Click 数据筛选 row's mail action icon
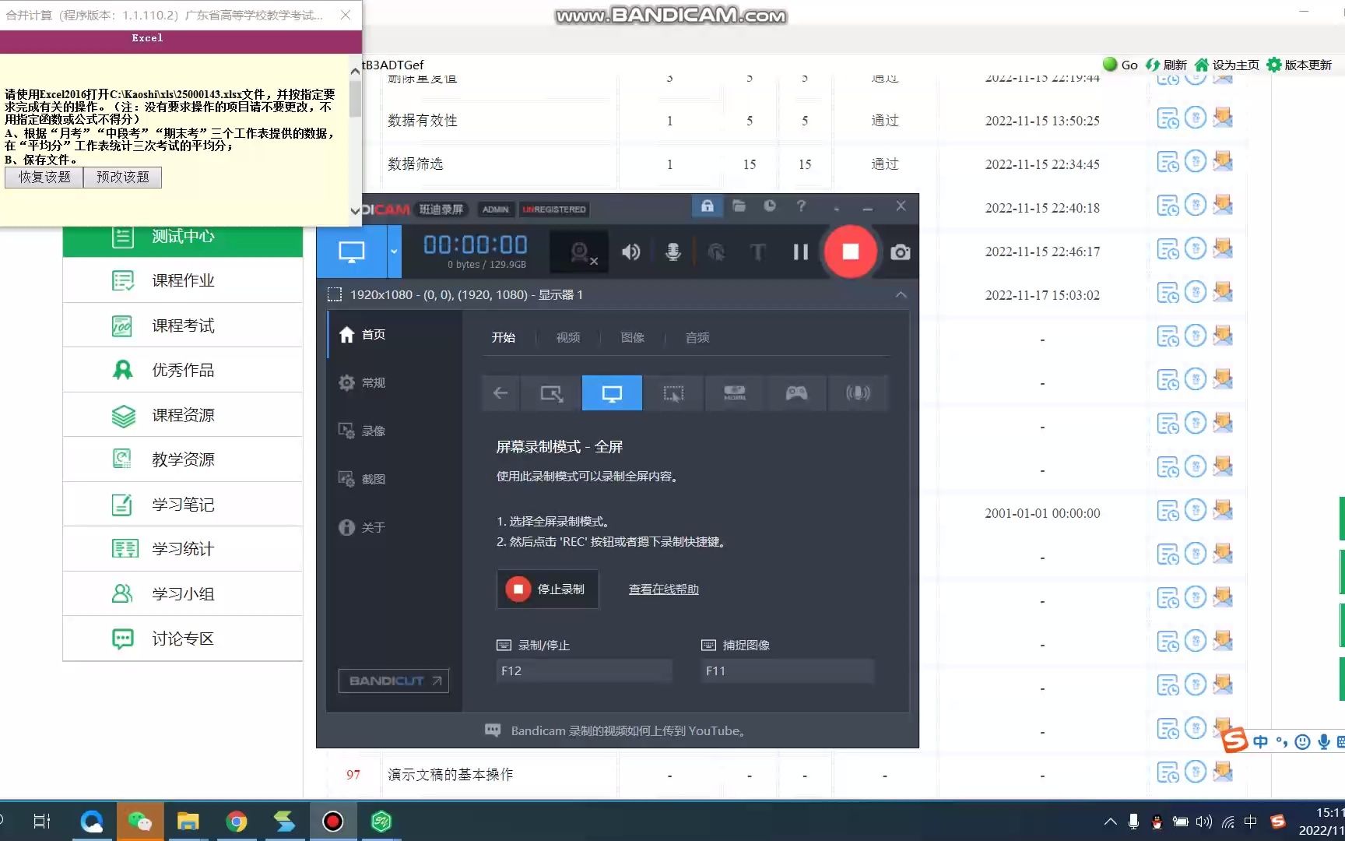 click(x=1223, y=161)
